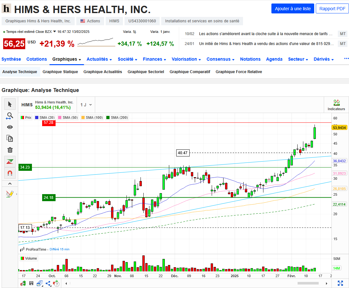
Task: Collapse the toolbar with chevron up
Action: 10,184
